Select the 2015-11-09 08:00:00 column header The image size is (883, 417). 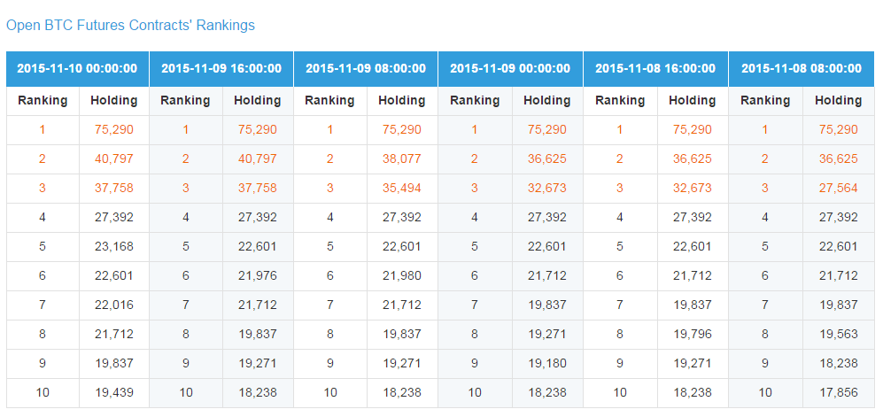(x=366, y=69)
